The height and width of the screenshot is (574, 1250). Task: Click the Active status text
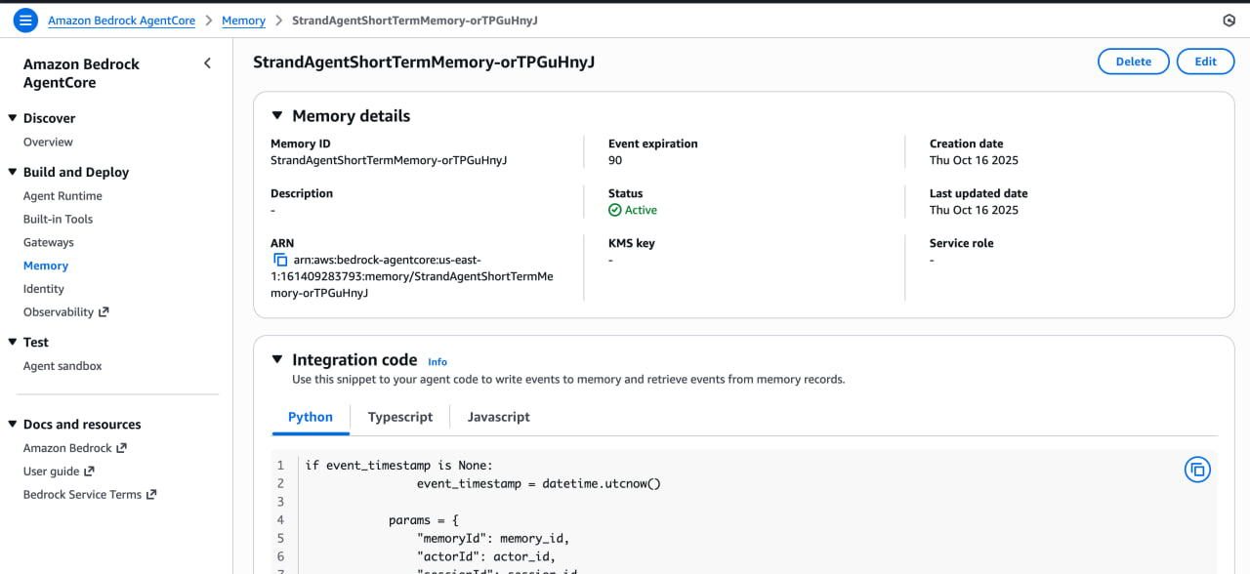click(642, 210)
